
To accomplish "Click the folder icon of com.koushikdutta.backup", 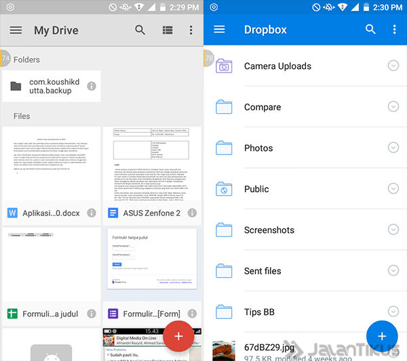I will coord(16,86).
